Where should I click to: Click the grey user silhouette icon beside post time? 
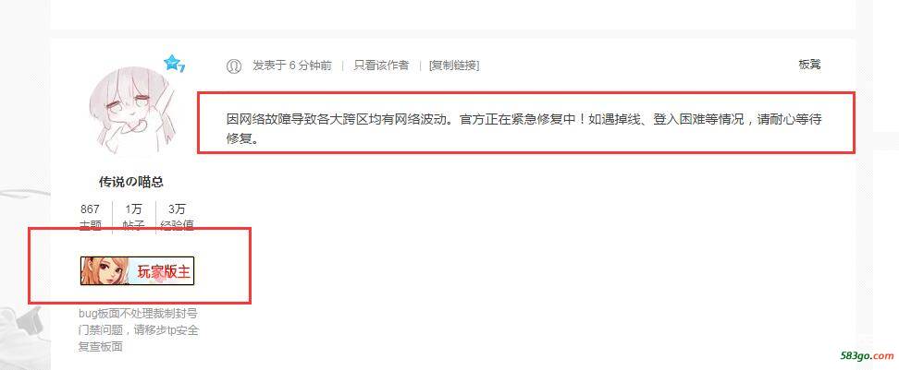tap(234, 66)
